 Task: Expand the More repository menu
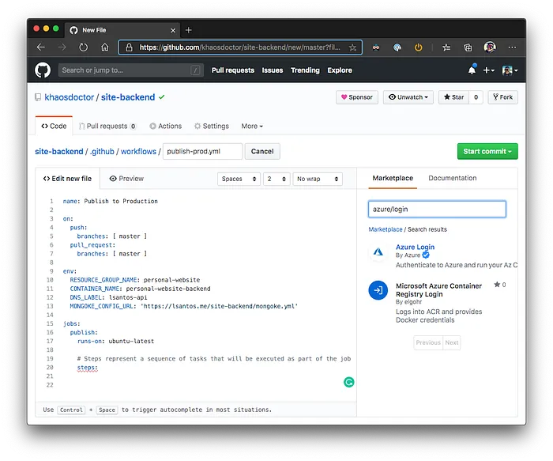(x=252, y=126)
